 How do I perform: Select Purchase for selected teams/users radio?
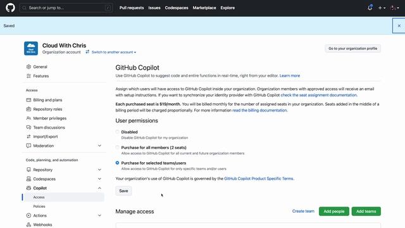(x=117, y=163)
